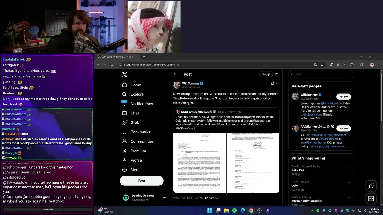Open Profile in the X sidebar
The image size is (383, 215).
132,160
